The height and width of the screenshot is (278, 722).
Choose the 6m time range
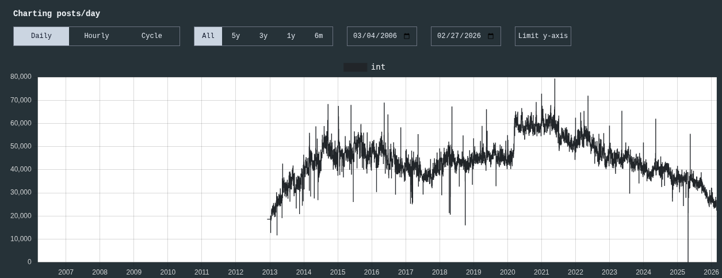319,36
